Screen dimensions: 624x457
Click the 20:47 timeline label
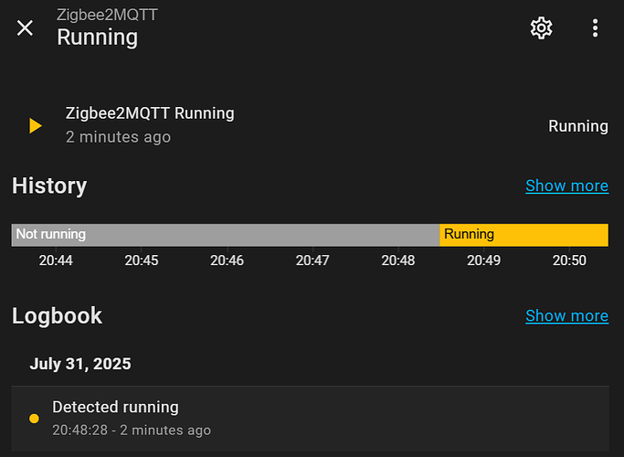pyautogui.click(x=312, y=260)
